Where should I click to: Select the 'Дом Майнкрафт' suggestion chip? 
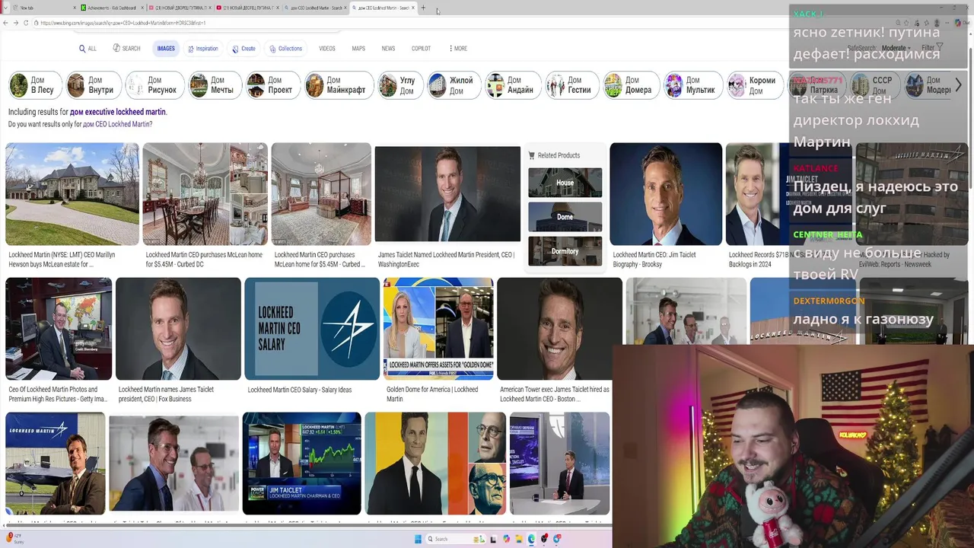tap(339, 85)
